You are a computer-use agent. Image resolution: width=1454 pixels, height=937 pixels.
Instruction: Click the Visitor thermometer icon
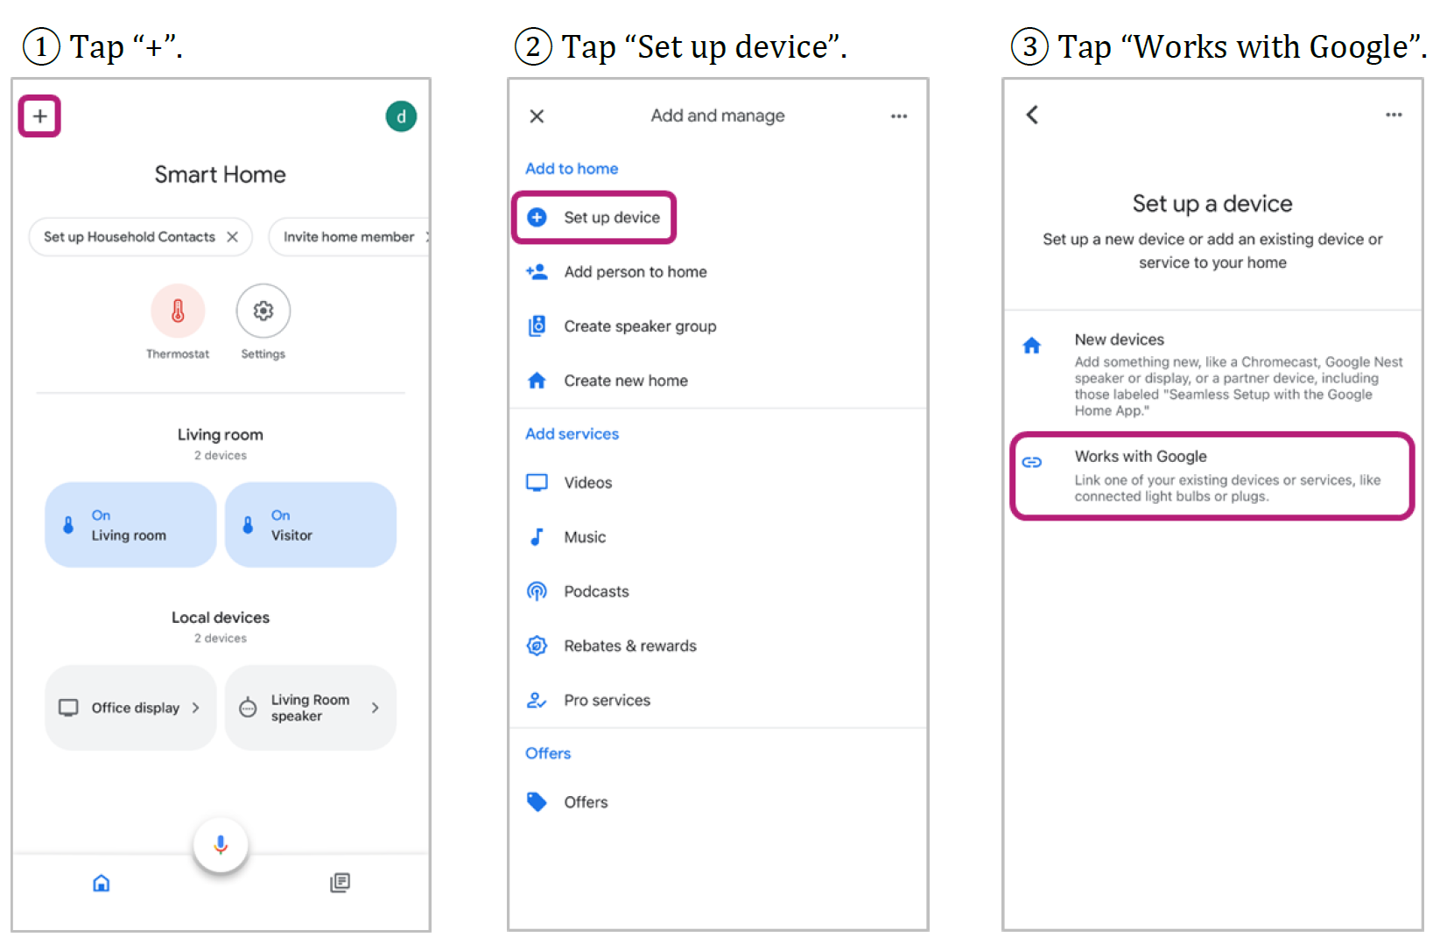249,525
